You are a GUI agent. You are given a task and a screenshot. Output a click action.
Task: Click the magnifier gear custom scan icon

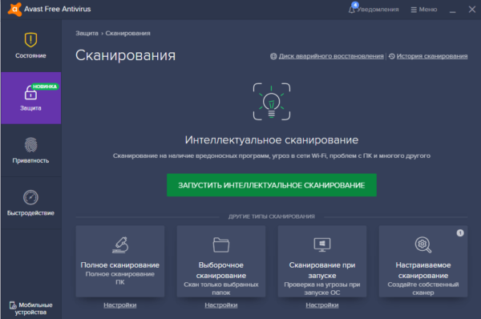(423, 244)
